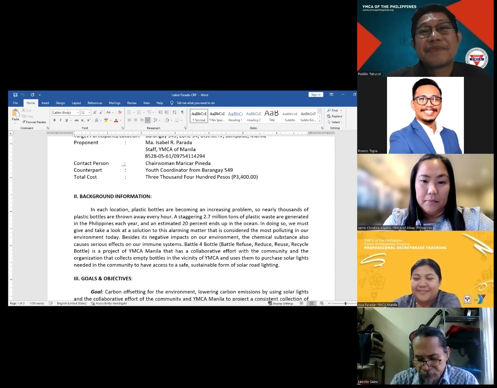Viewport: 497px width, 388px height.
Task: Apply the Normal style
Action: tap(199, 116)
